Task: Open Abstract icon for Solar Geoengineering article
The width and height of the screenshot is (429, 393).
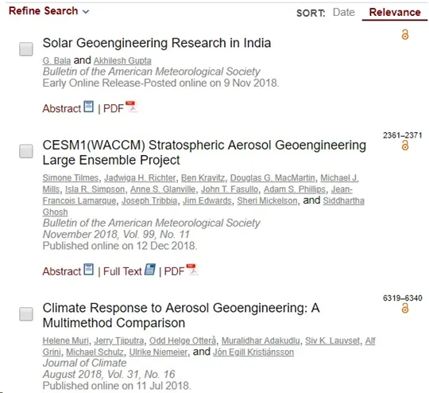Action: [x=89, y=107]
